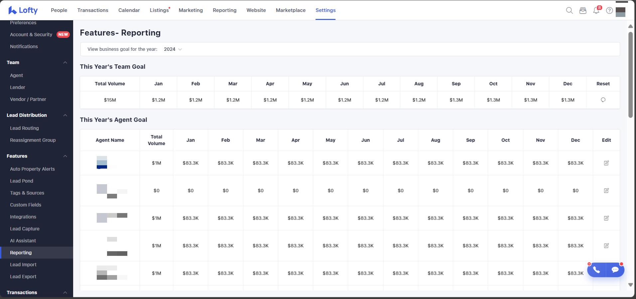Image resolution: width=636 pixels, height=299 pixels.
Task: Collapse the Team sidebar section
Action: (65, 62)
